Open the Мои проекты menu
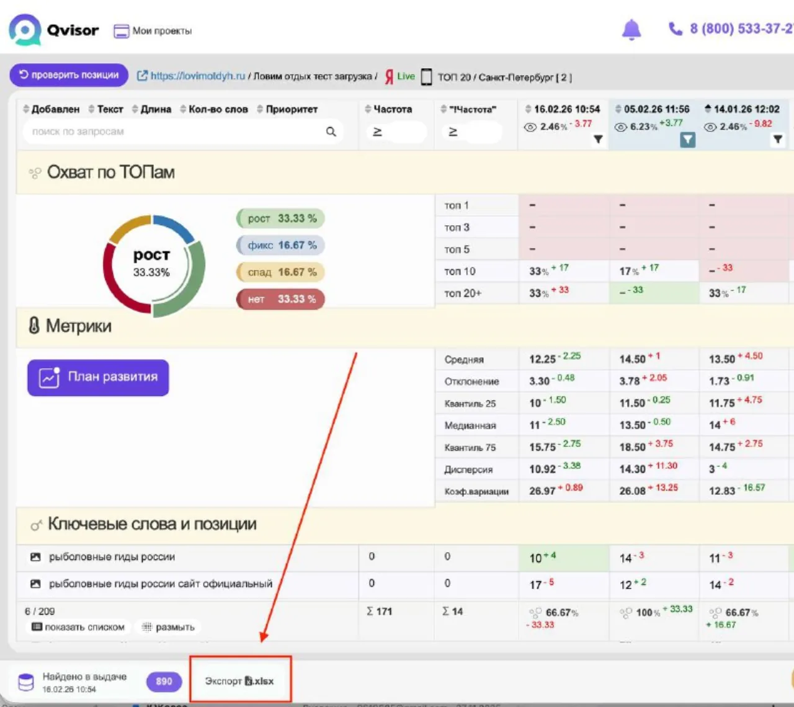 [x=153, y=31]
